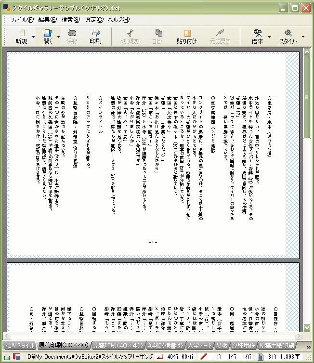Screen dimensions: 314x363
Task: Click the ruler icon beside 40行 60桁
Action: click(160, 357)
